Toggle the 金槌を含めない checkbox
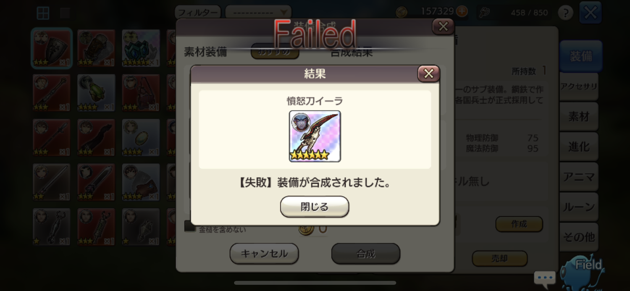The image size is (630, 291). pyautogui.click(x=190, y=227)
